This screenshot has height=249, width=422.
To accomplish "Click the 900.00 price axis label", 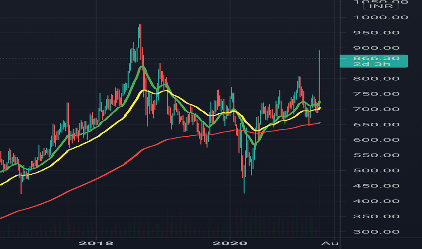I will [376, 48].
